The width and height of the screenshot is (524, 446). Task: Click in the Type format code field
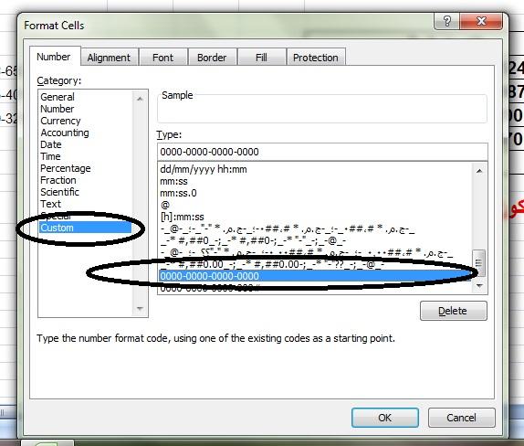322,152
